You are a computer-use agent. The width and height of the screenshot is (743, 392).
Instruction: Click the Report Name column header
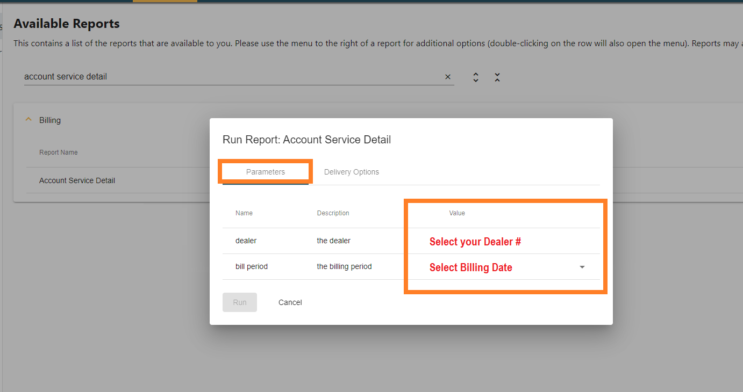pos(59,153)
